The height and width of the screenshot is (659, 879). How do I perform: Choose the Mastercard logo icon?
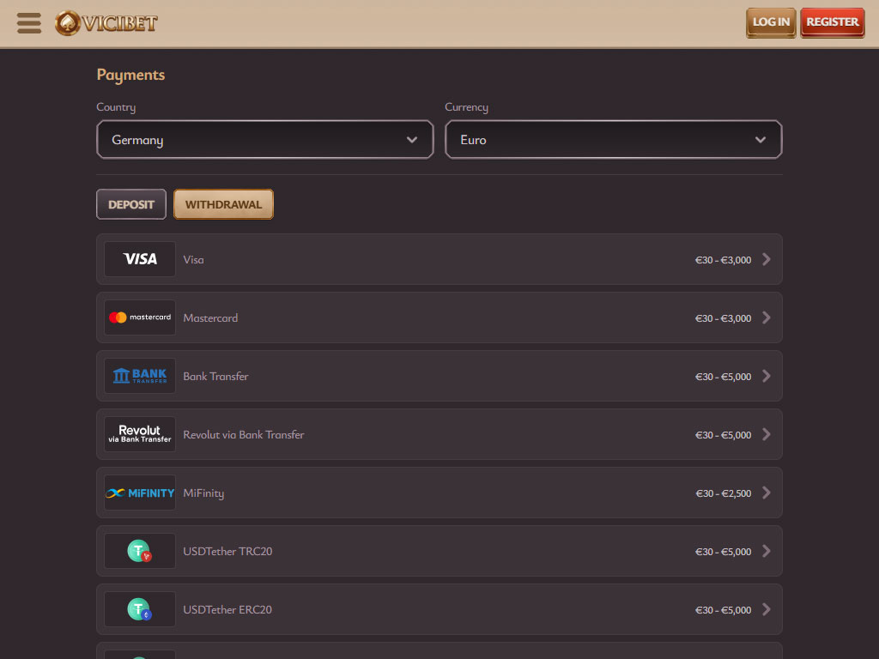140,317
